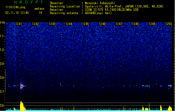Click date stamp 02.11.10 12:40

pos(17,13)
